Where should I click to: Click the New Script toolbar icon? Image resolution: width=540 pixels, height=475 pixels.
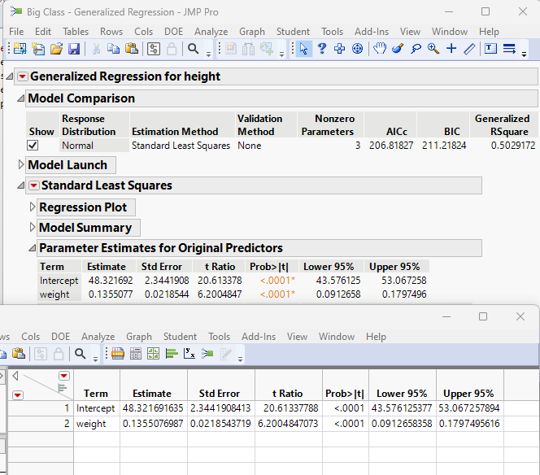pyautogui.click(x=38, y=49)
